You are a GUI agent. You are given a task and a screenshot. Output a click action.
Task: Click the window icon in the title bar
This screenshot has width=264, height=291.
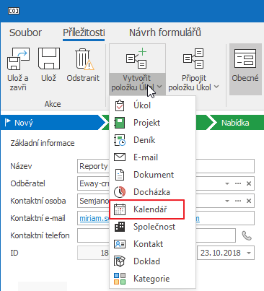point(14,11)
